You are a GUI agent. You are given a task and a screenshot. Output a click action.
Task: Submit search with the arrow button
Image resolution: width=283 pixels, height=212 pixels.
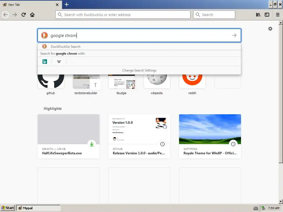(x=234, y=35)
